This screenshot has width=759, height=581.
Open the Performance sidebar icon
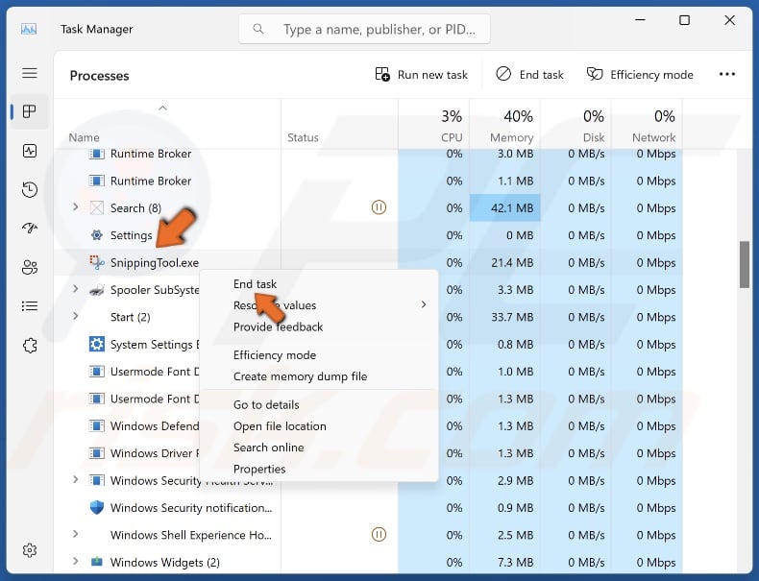30,151
